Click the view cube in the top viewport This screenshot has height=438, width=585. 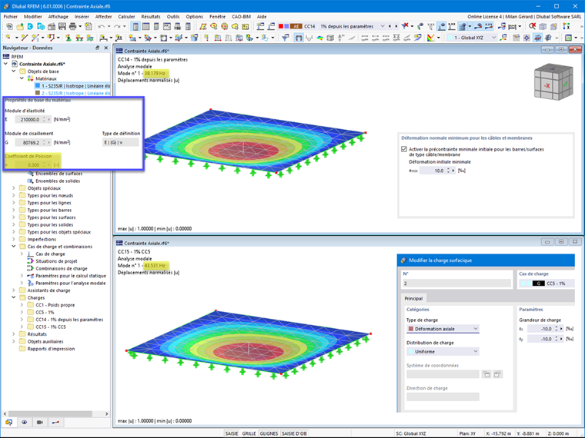click(x=553, y=81)
